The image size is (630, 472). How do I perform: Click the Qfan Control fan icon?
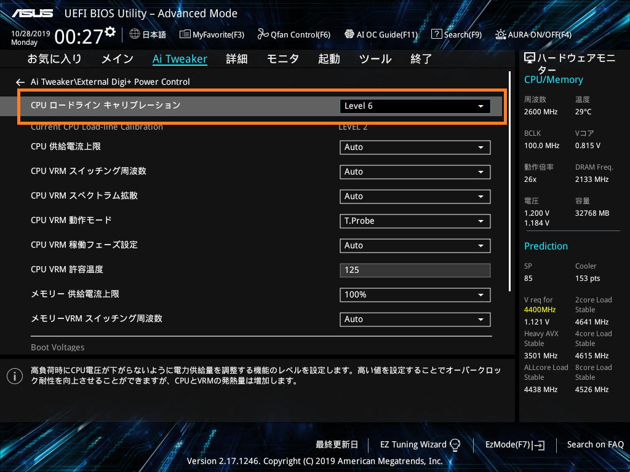(x=263, y=34)
